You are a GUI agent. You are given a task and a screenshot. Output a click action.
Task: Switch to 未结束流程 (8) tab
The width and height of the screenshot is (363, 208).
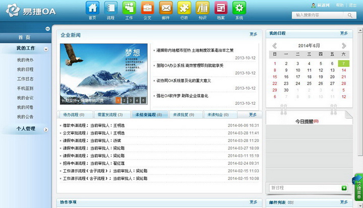tap(150, 114)
